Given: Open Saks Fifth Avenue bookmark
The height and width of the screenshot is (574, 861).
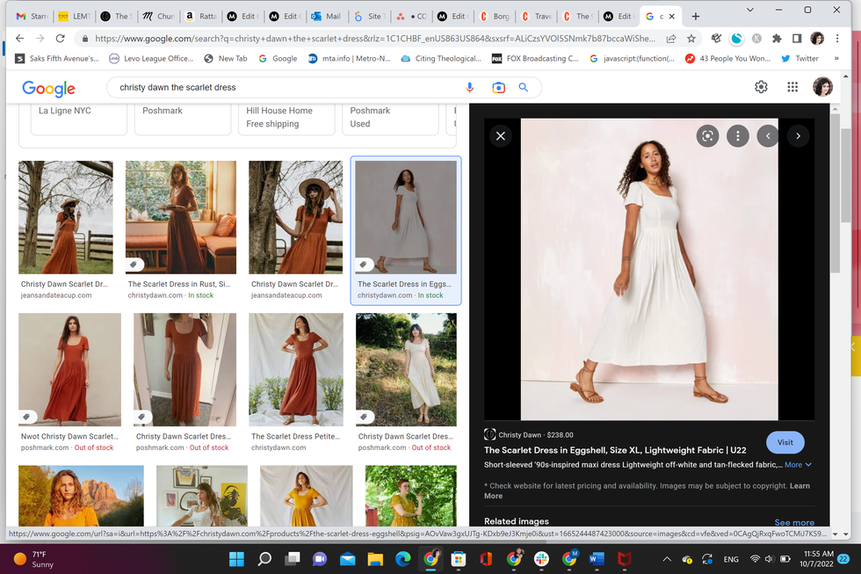Looking at the screenshot, I should (x=56, y=58).
